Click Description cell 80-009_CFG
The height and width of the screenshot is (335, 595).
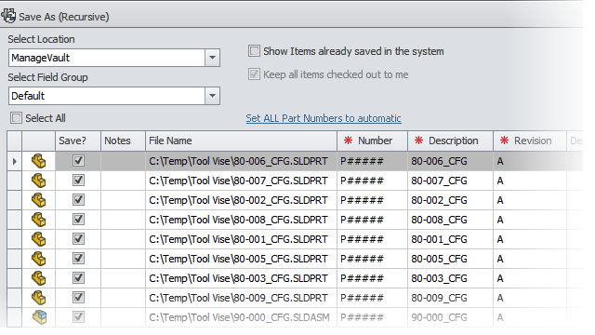coord(450,298)
